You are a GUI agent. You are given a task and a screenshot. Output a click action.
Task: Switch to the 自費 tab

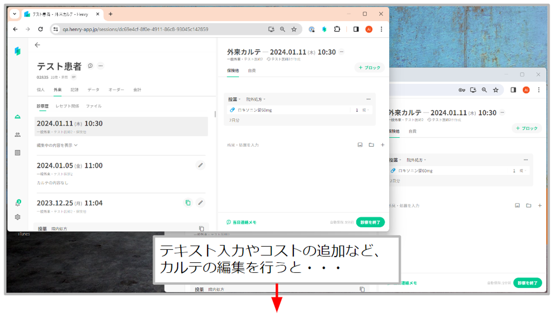click(252, 71)
